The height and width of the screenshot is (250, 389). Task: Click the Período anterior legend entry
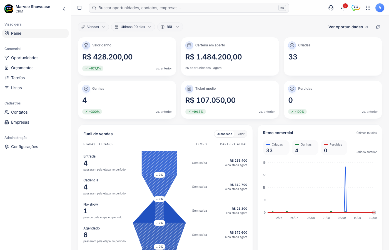click(363, 152)
